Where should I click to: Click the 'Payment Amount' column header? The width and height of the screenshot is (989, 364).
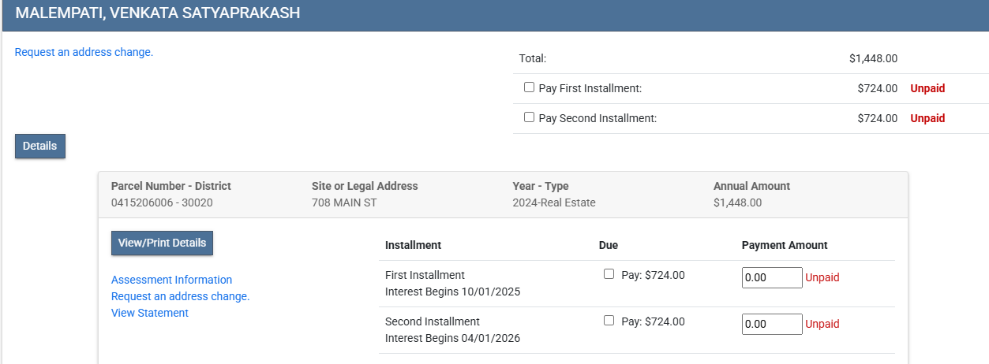pos(785,245)
